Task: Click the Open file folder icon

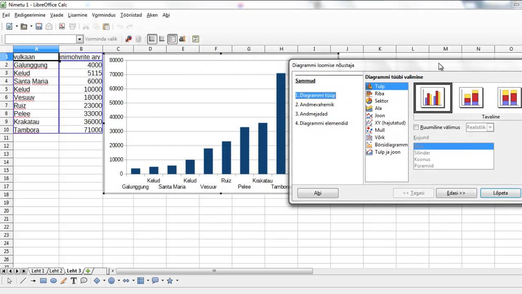Action: pos(24,27)
